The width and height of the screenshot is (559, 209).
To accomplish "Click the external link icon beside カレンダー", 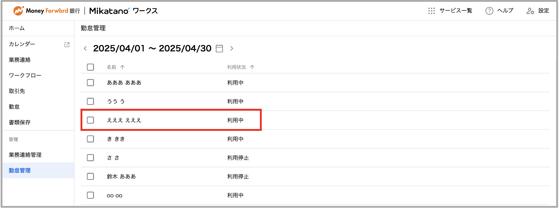I will click(x=67, y=44).
